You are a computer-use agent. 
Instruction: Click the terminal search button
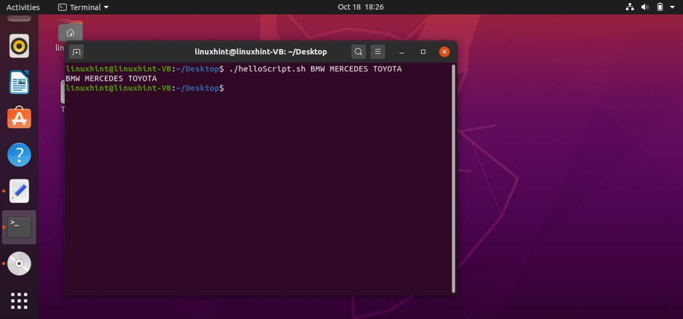(x=358, y=52)
